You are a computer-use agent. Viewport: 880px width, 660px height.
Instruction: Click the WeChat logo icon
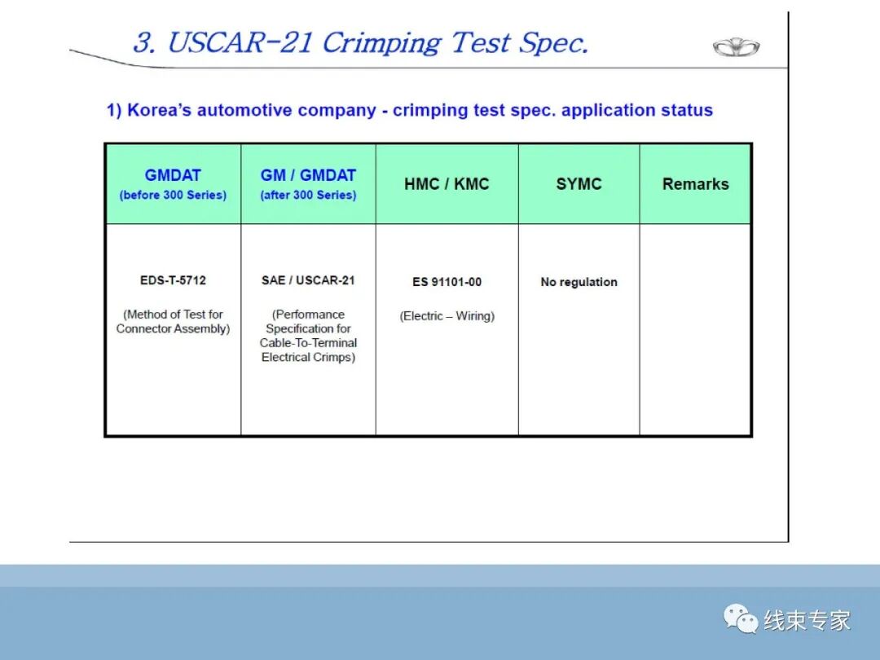point(741,619)
